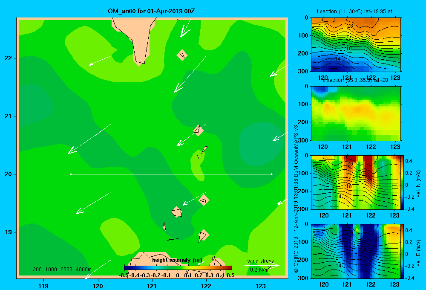
Task: Click depth label '100' on salinity section axis
Action: pos(303,104)
